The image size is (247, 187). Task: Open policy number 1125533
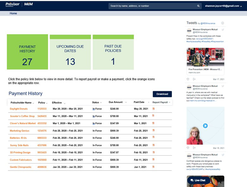point(42,109)
